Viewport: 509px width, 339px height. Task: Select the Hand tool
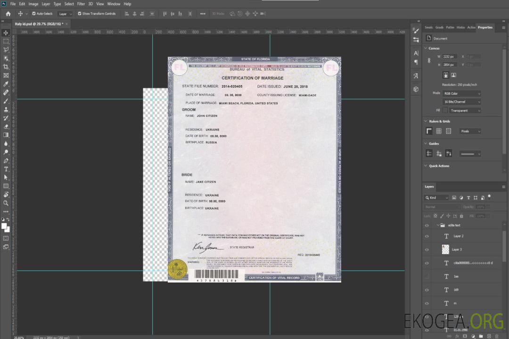[x=6, y=194]
